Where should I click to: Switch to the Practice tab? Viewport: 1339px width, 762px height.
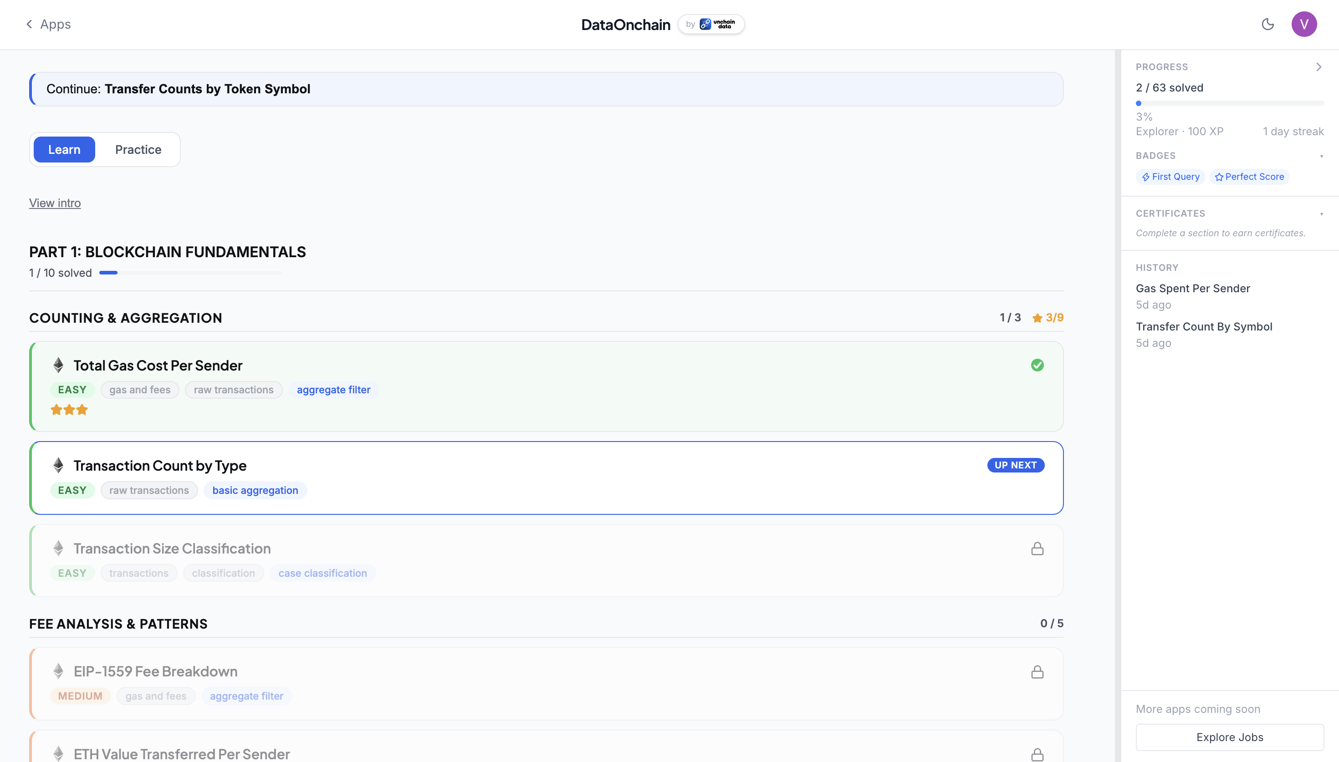pos(138,150)
